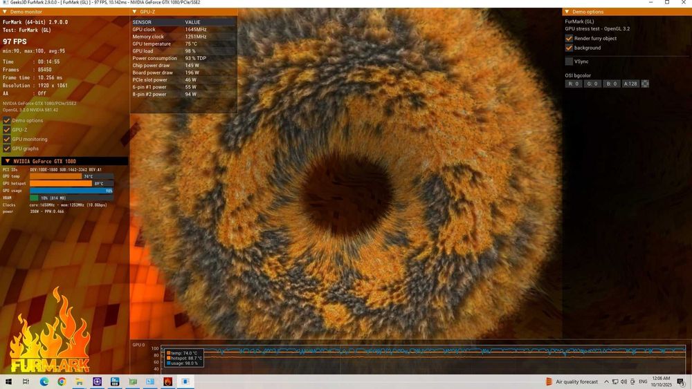Collapse the NVIDIA GeForce GTX 1080 section
Screen dimensions: 692x389
click(x=7, y=161)
